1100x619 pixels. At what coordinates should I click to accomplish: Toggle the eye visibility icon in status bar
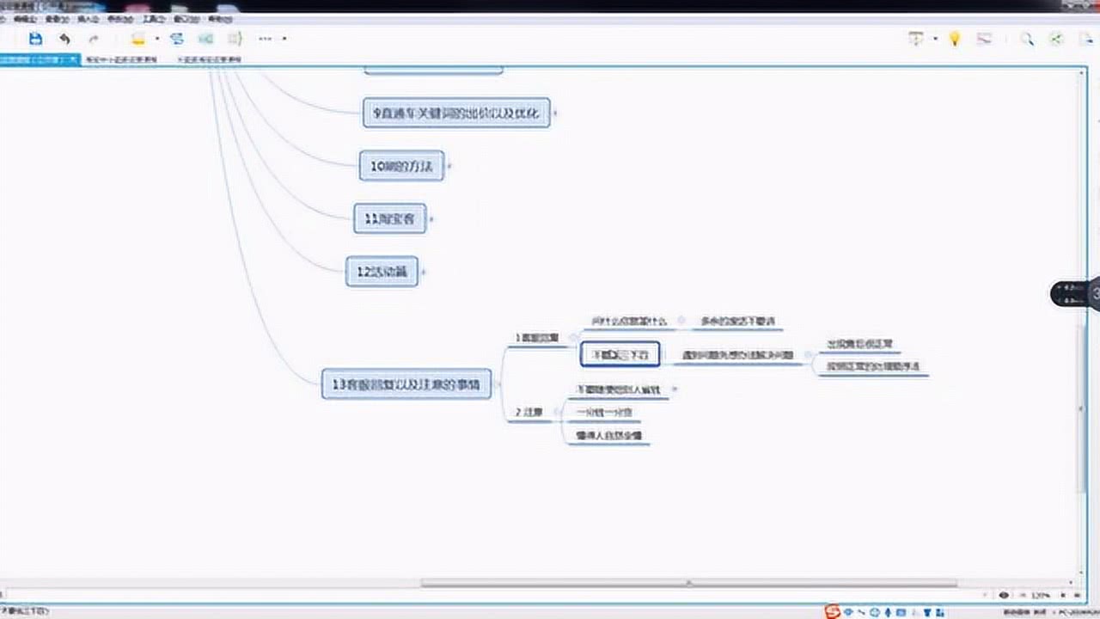(x=1004, y=595)
